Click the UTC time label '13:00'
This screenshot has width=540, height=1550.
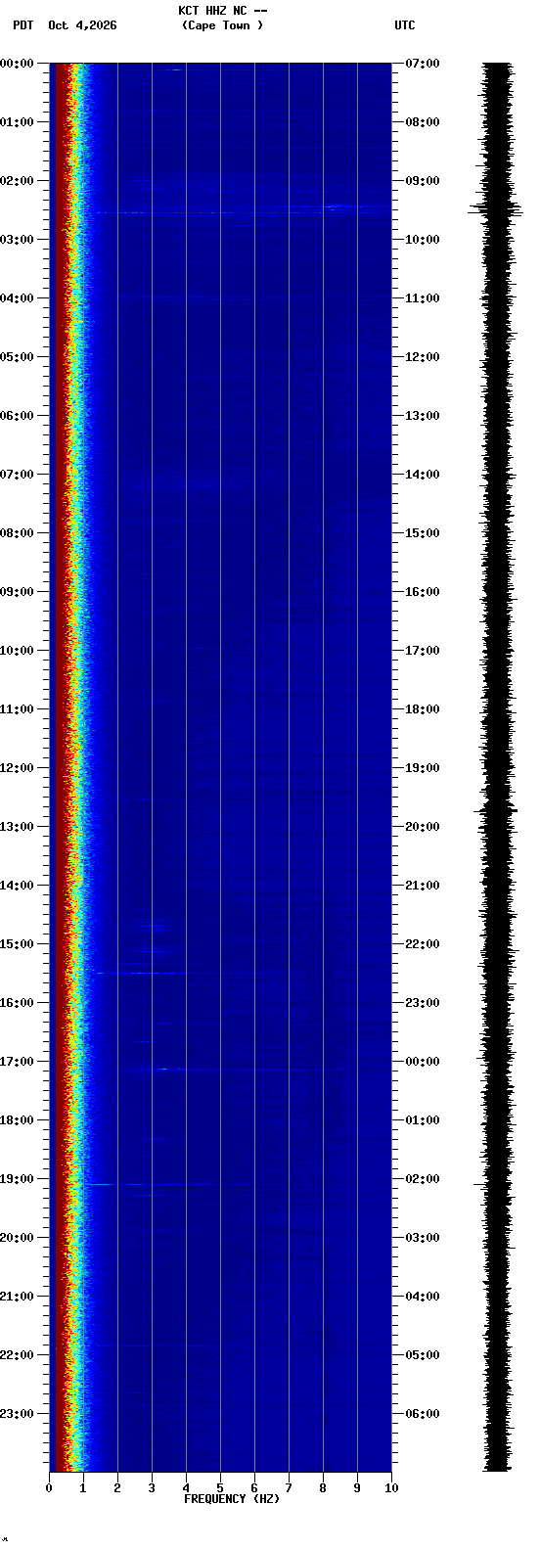(x=423, y=416)
